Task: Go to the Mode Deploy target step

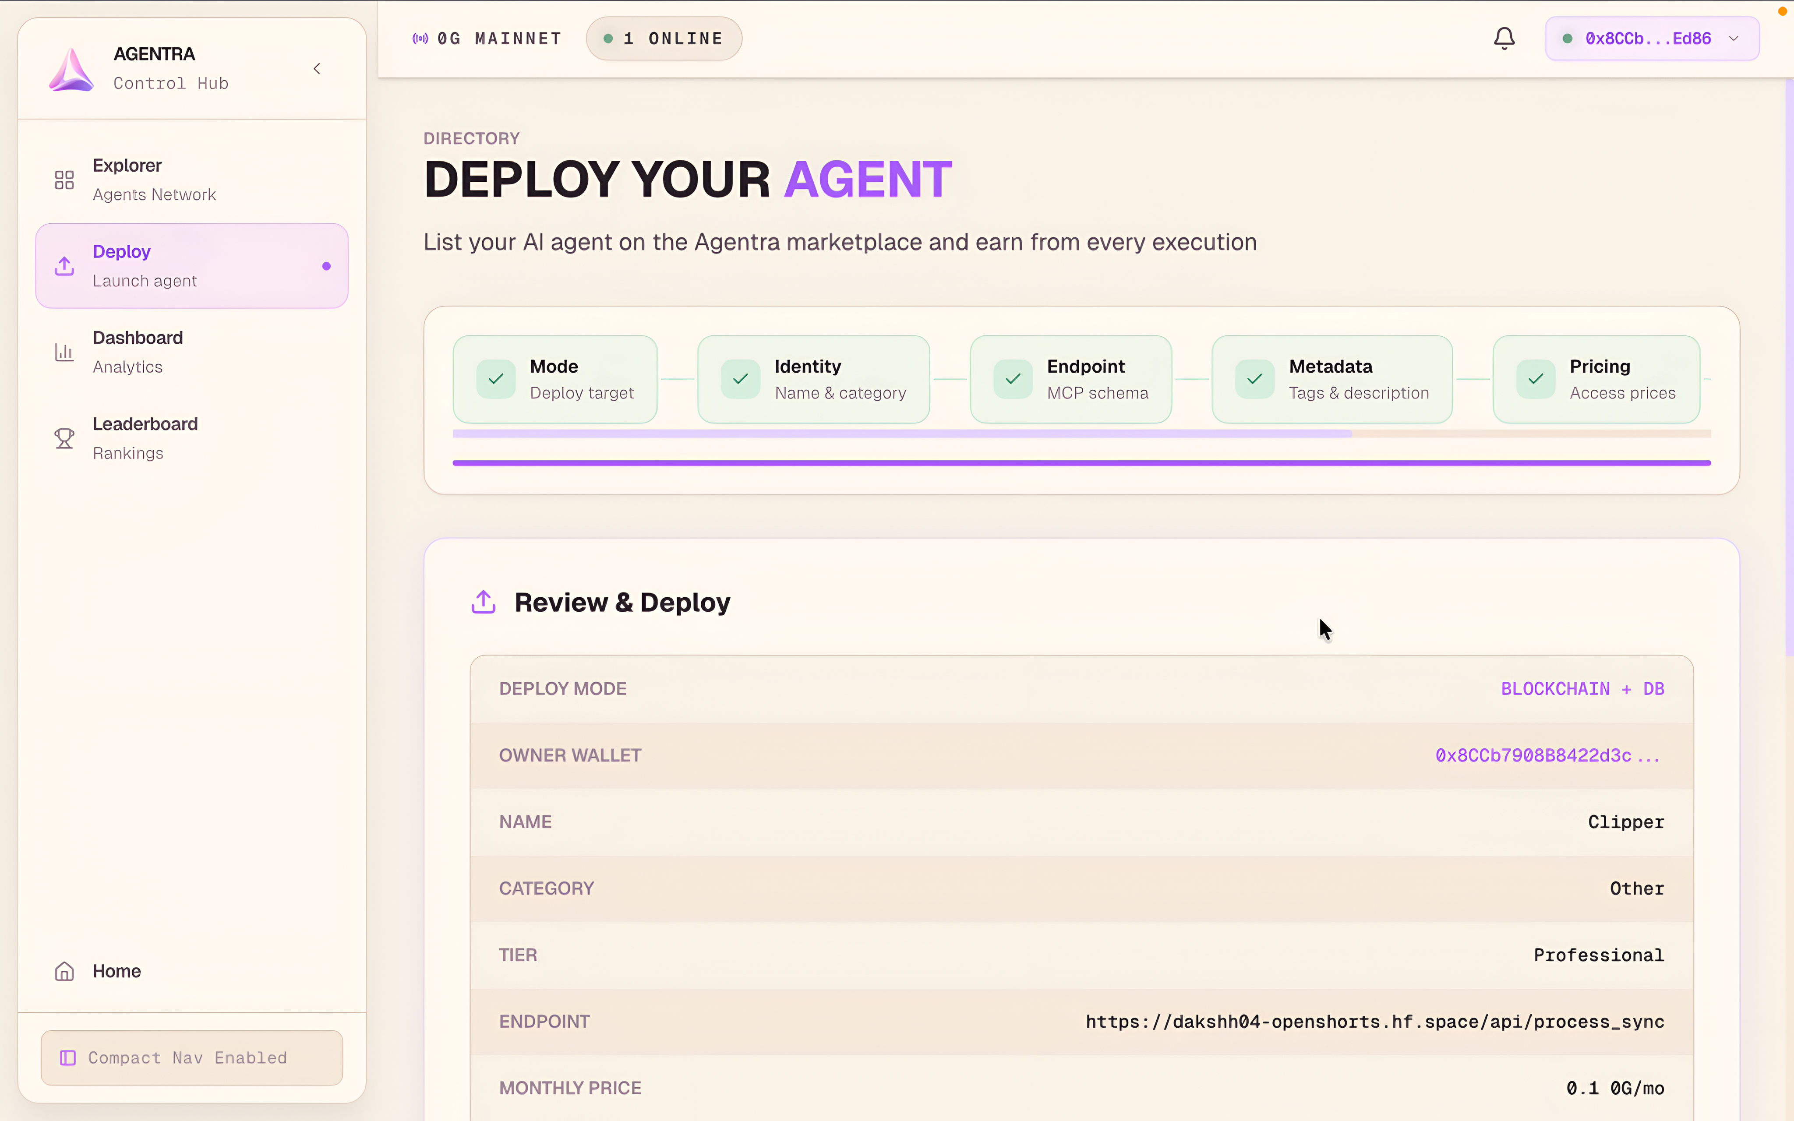Action: click(555, 379)
